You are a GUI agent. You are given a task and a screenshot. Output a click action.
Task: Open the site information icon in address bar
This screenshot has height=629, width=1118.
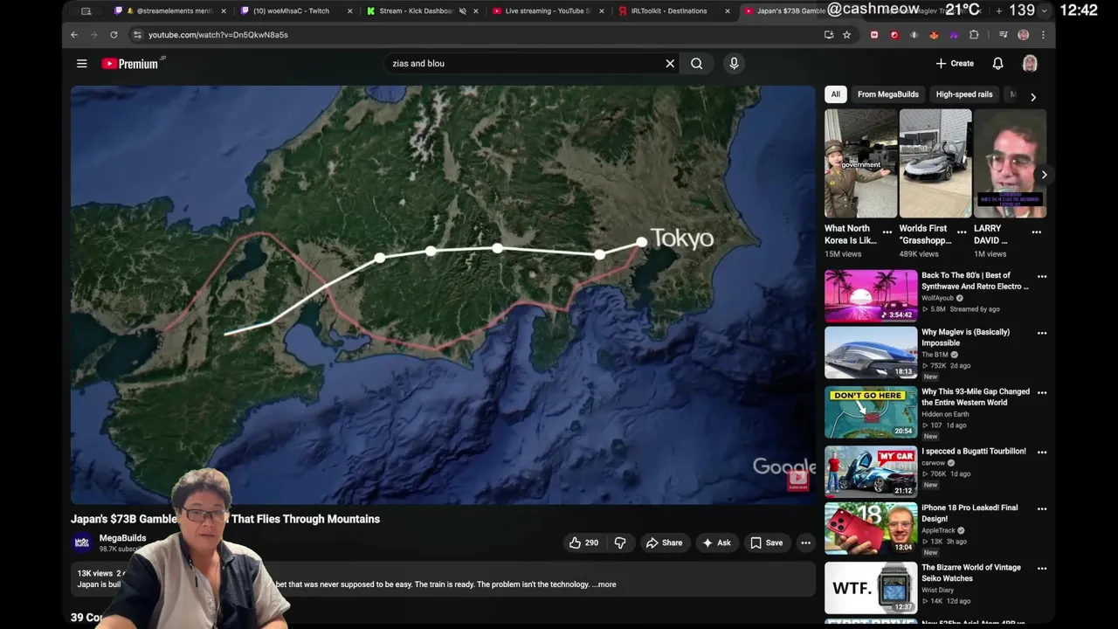tap(137, 35)
